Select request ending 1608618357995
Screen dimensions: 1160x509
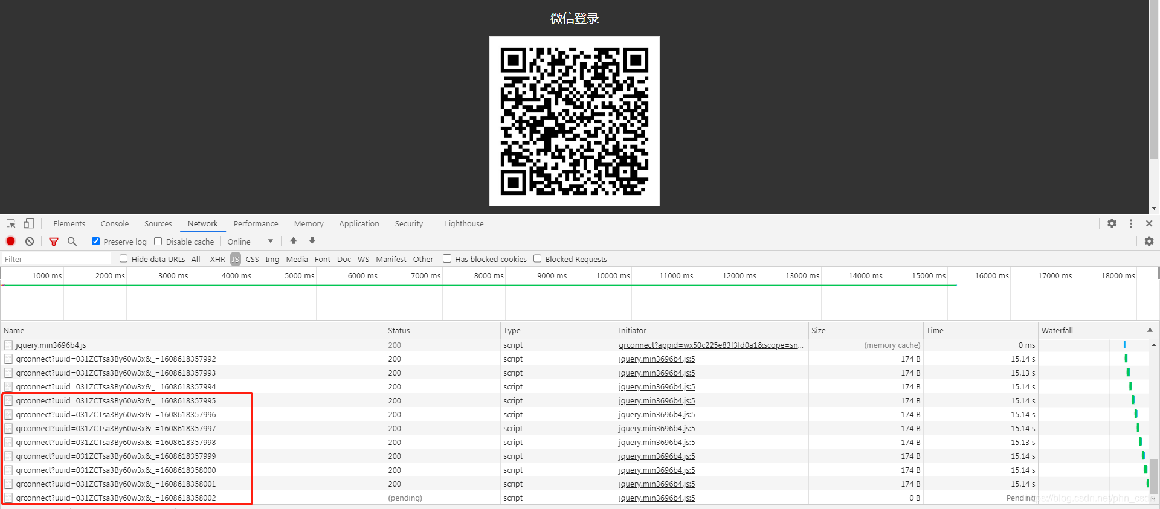[x=116, y=401]
